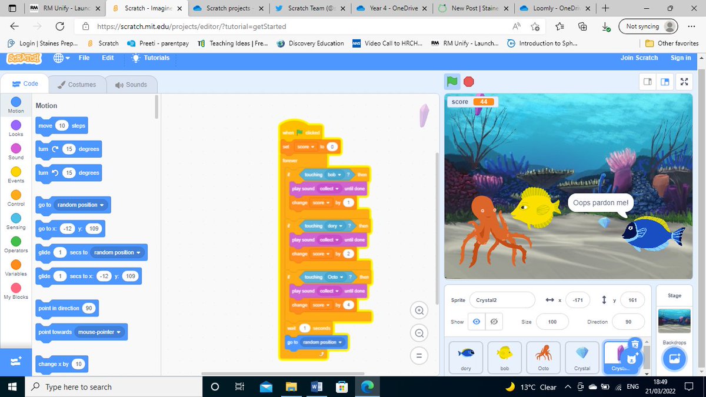Screen dimensions: 706x397
Task: Edit steps value in move block
Action: 62,126
